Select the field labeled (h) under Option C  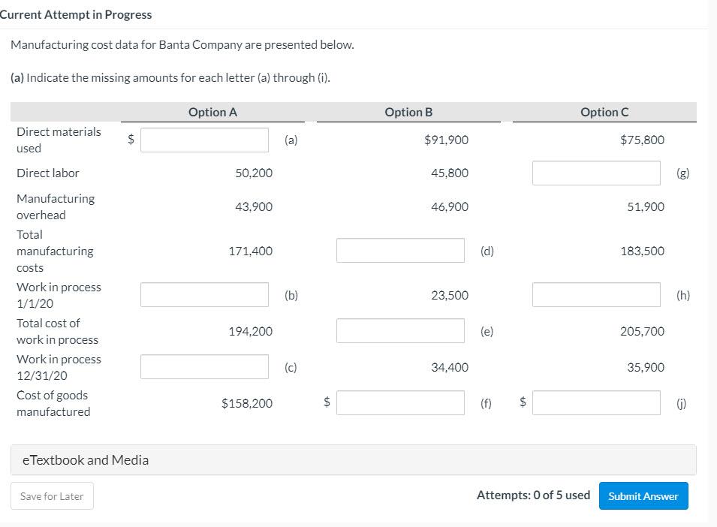[595, 294]
